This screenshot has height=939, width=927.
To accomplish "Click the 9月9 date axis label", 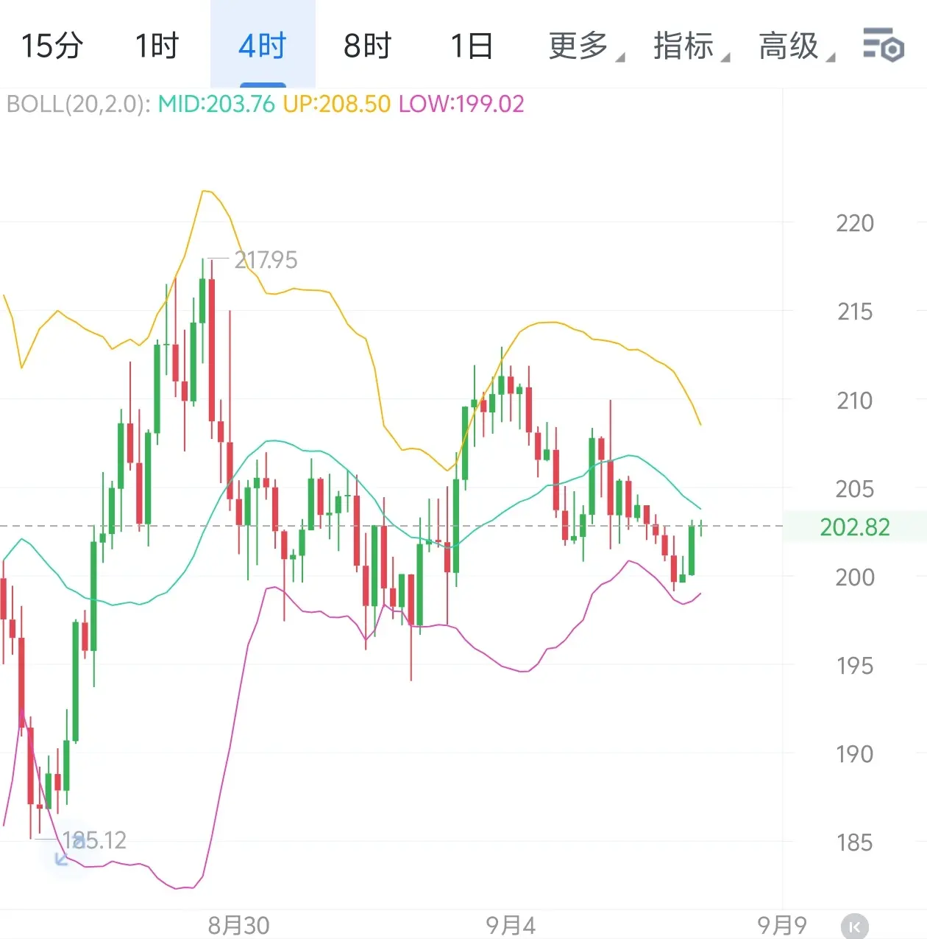I will pos(782,925).
